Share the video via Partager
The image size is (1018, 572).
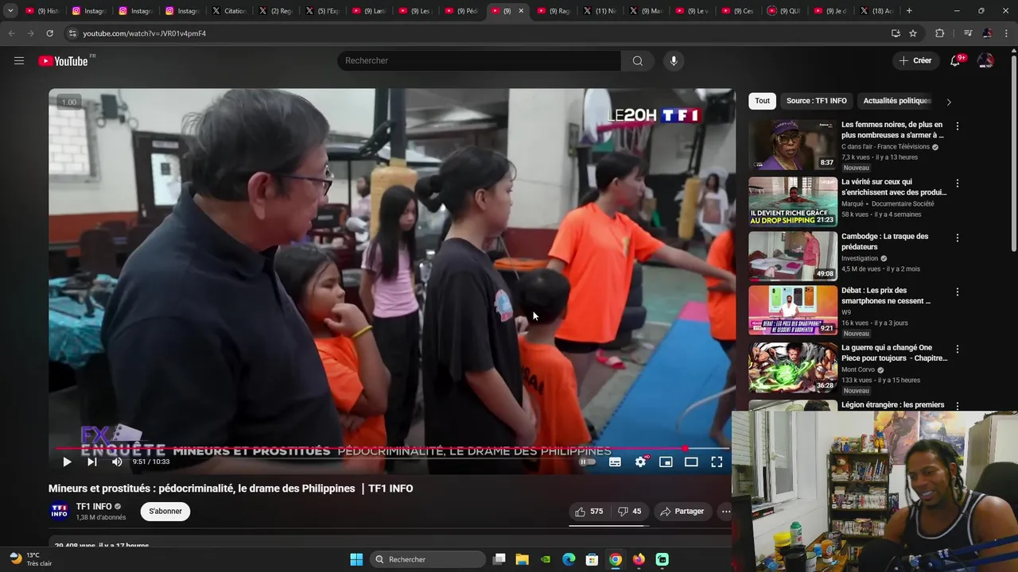coord(682,512)
